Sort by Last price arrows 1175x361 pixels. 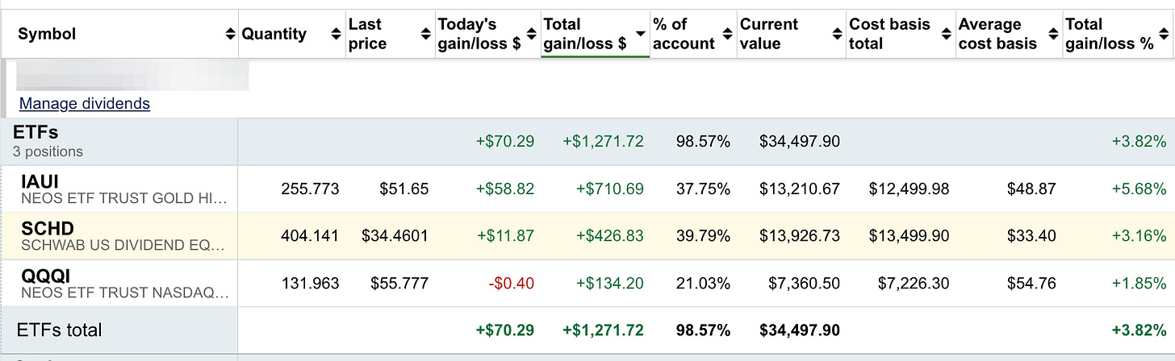pyautogui.click(x=426, y=35)
